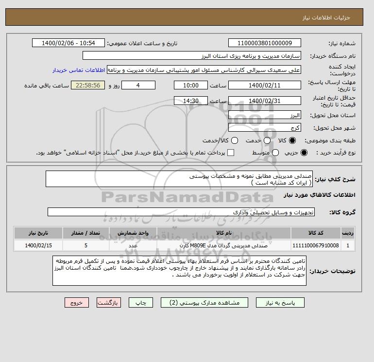Click the نام کالا column header
Viewport: 374px width, 362px height.
tap(224, 233)
